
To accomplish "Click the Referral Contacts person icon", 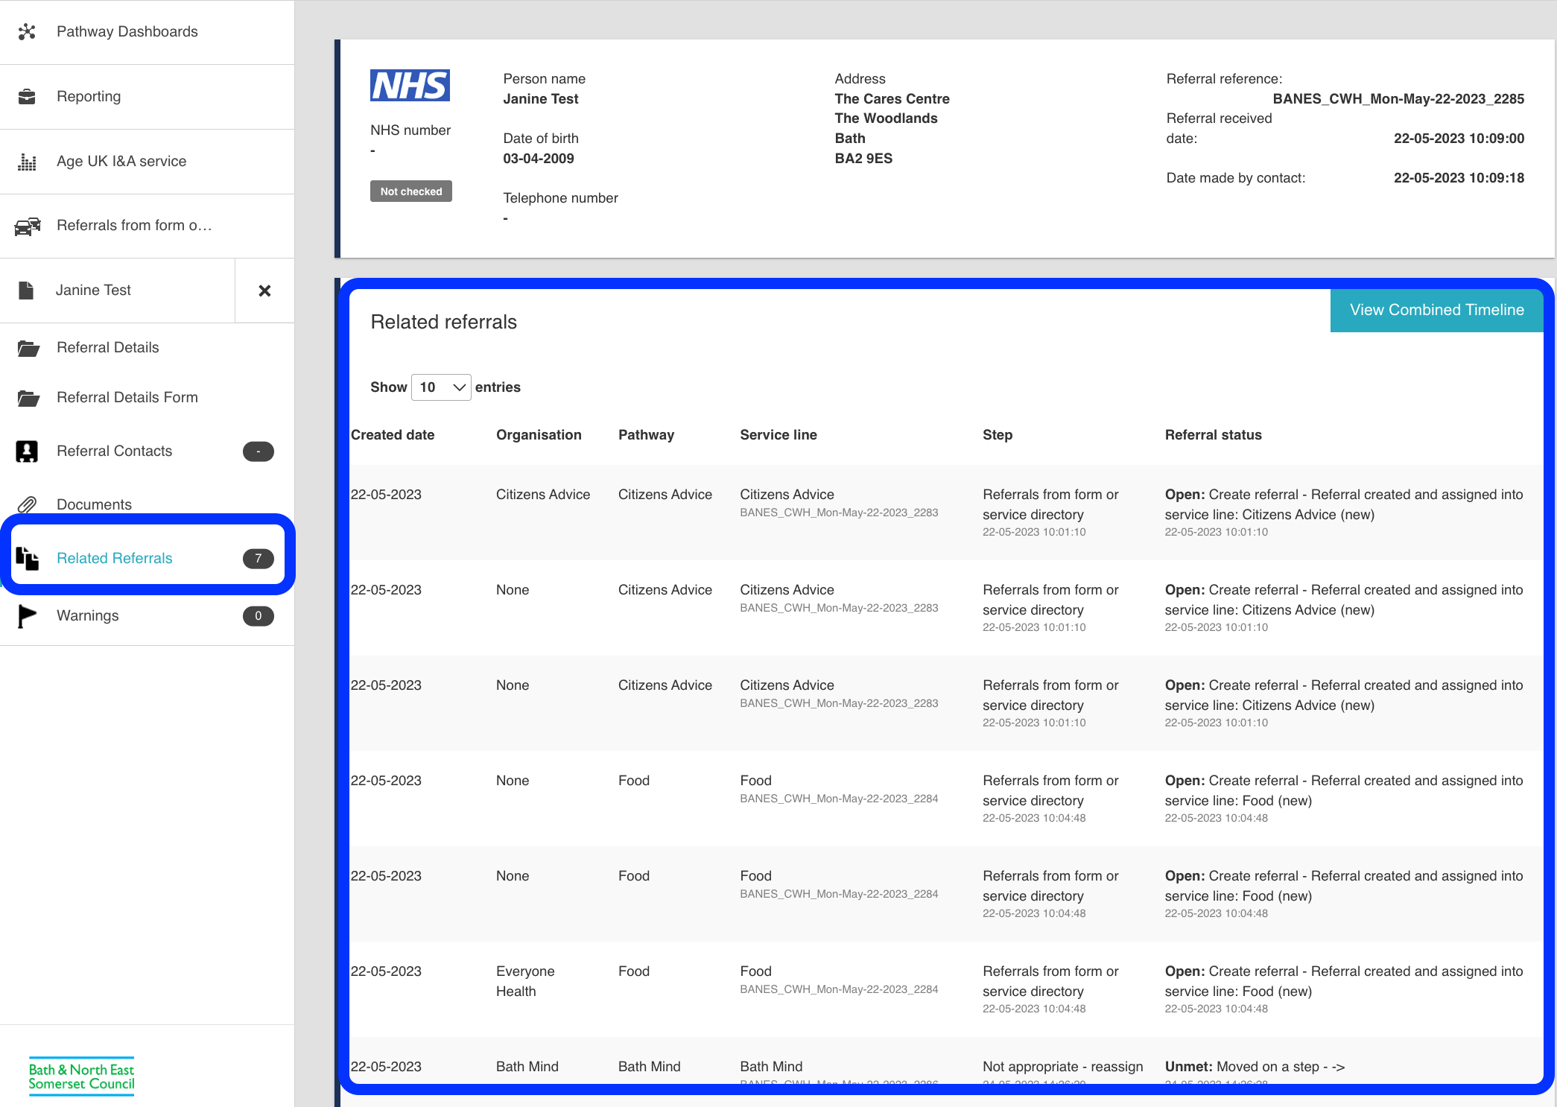I will pyautogui.click(x=27, y=451).
